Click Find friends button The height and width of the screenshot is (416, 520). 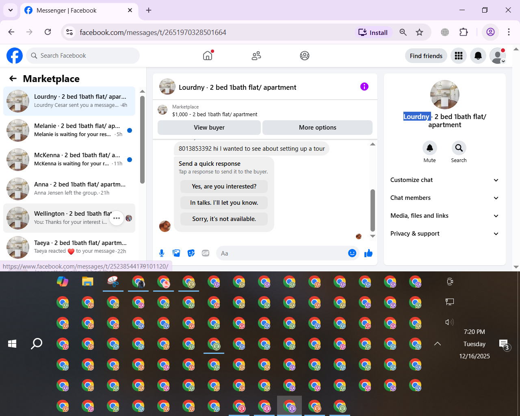tap(426, 56)
